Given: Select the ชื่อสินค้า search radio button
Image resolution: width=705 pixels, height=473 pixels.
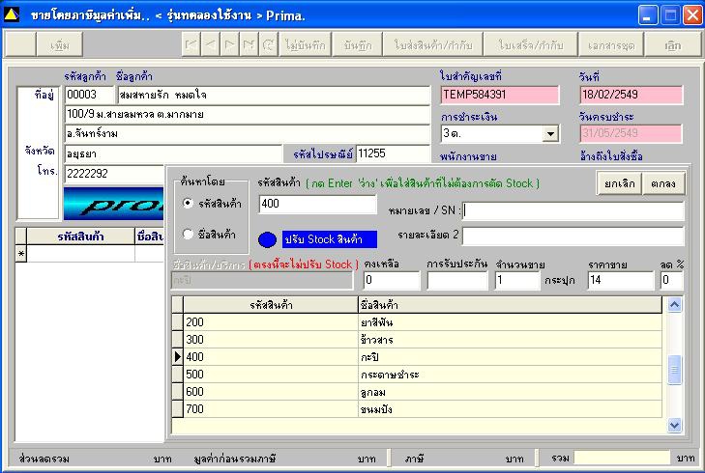Looking at the screenshot, I should point(188,234).
